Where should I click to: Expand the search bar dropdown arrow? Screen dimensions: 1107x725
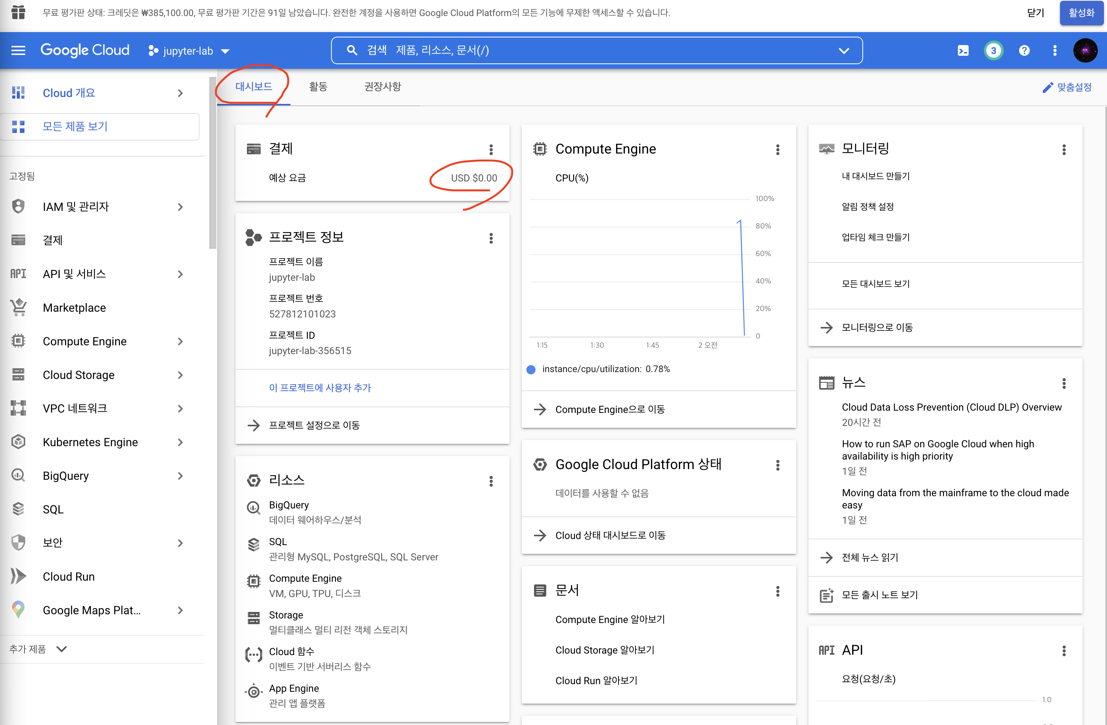click(844, 50)
